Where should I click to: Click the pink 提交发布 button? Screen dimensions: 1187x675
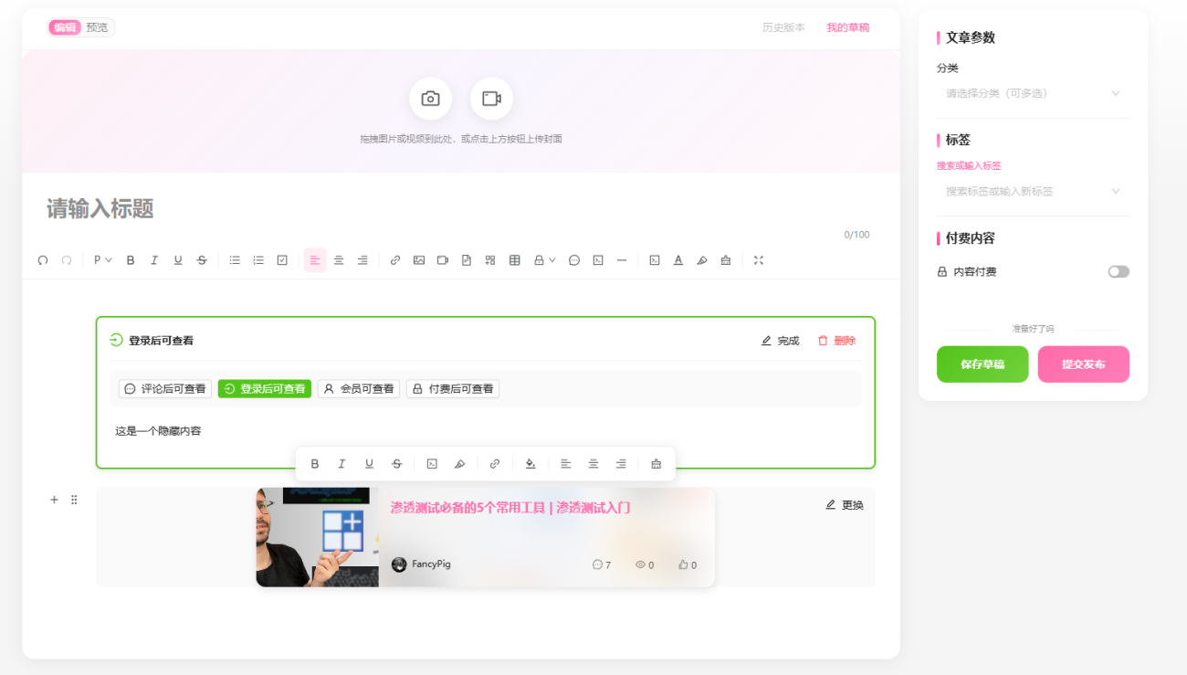[x=1083, y=364]
